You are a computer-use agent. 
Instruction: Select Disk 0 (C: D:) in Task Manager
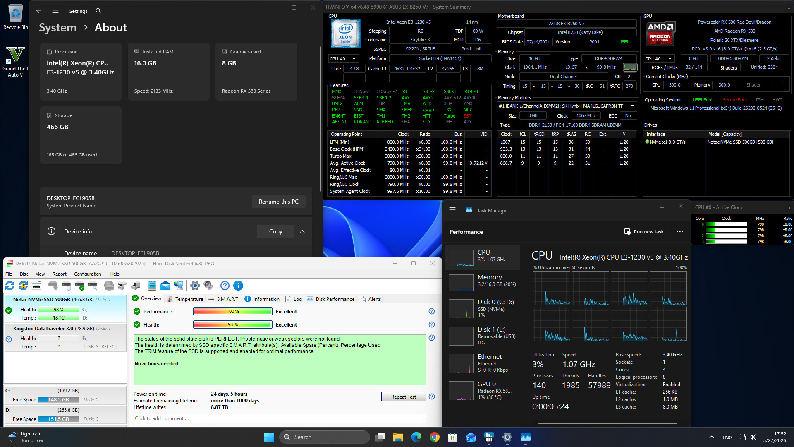(x=482, y=309)
